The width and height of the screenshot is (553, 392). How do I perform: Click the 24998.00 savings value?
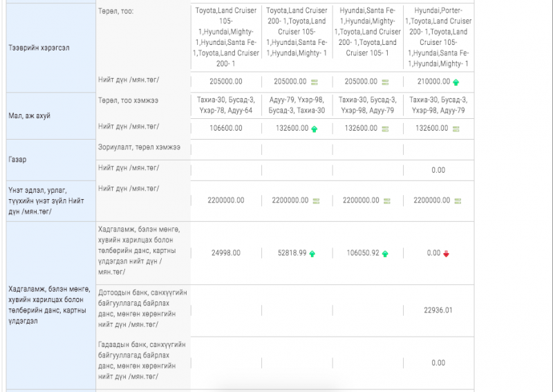pos(226,253)
